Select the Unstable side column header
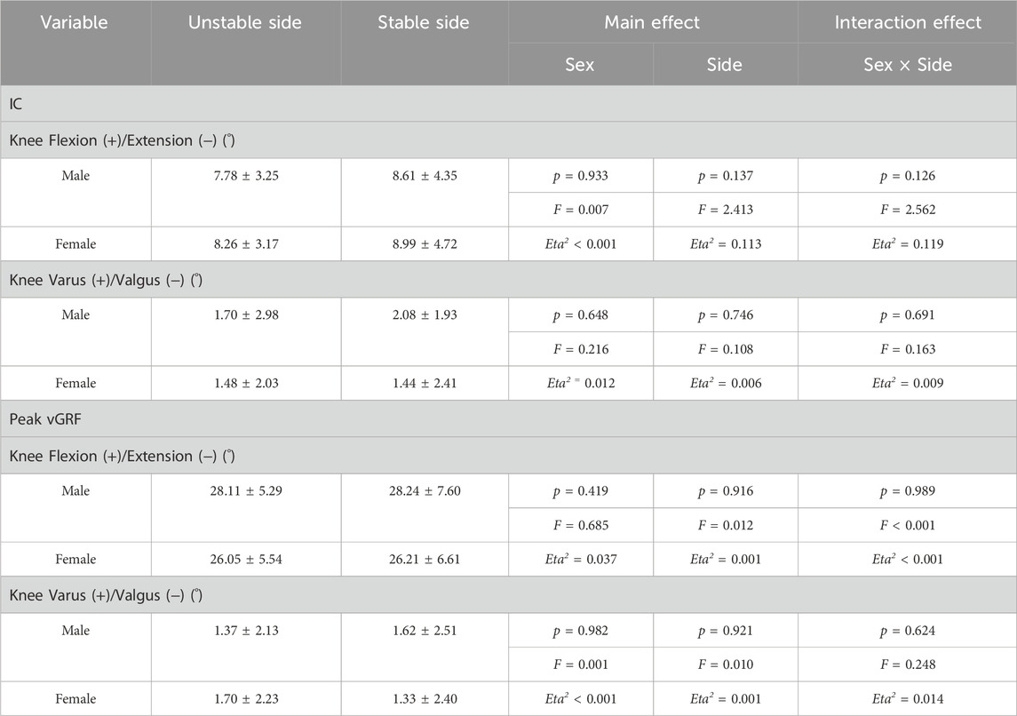The image size is (1017, 716). 245,23
